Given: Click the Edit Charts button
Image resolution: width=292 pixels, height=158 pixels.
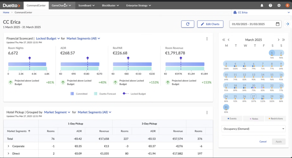Looking at the screenshot, I should (x=210, y=24).
